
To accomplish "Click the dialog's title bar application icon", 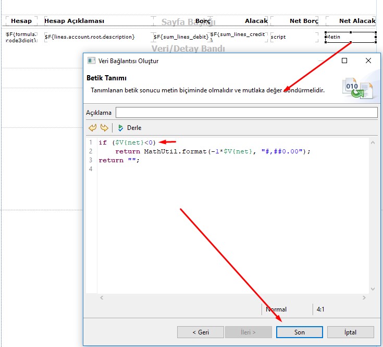I will click(92, 61).
